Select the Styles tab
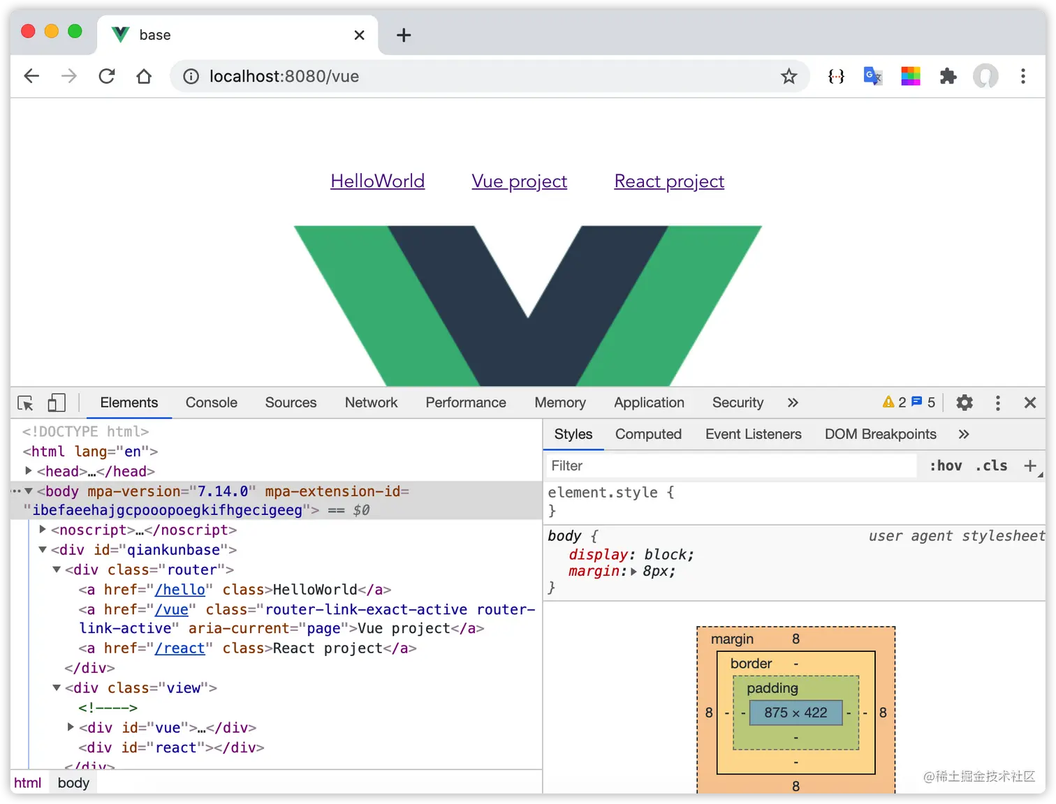The height and width of the screenshot is (804, 1056). pyautogui.click(x=573, y=434)
